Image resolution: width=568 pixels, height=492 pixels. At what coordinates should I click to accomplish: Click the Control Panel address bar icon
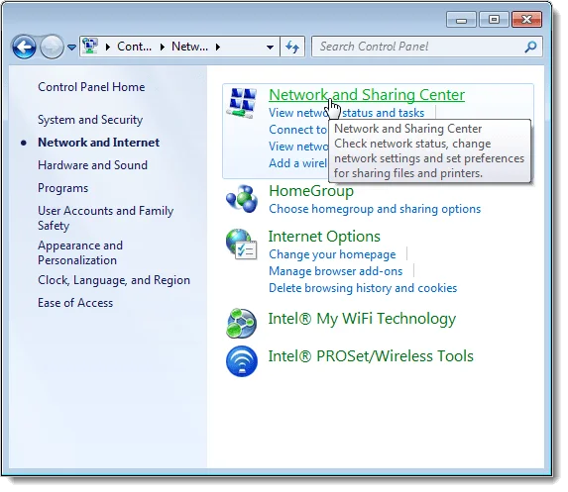click(90, 47)
